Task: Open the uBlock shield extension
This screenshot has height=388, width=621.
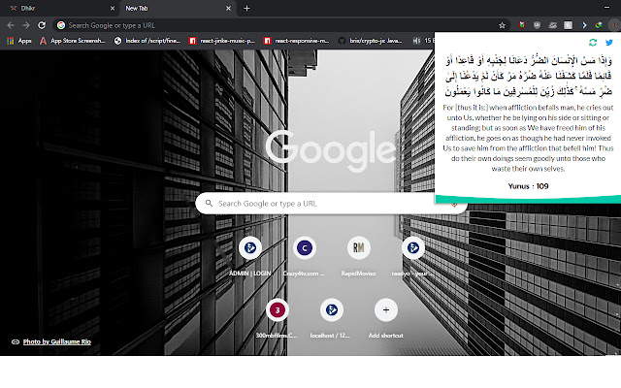Action: coord(537,25)
